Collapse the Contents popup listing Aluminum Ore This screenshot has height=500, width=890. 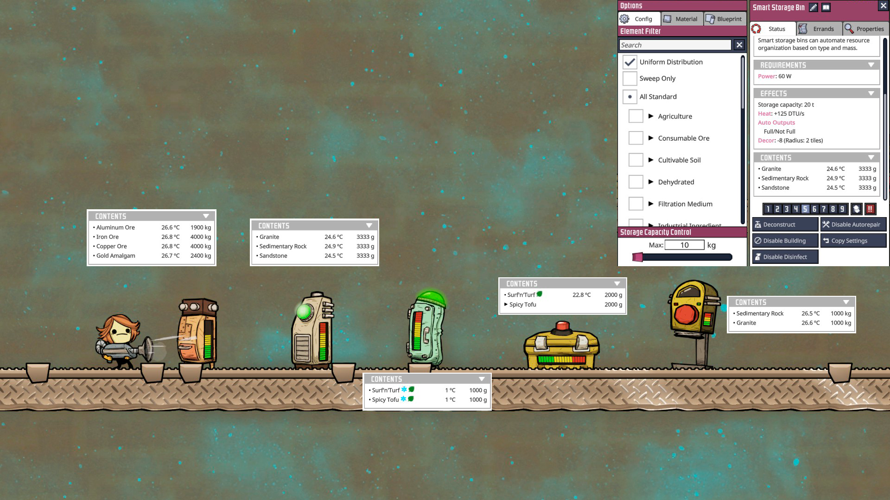point(206,216)
